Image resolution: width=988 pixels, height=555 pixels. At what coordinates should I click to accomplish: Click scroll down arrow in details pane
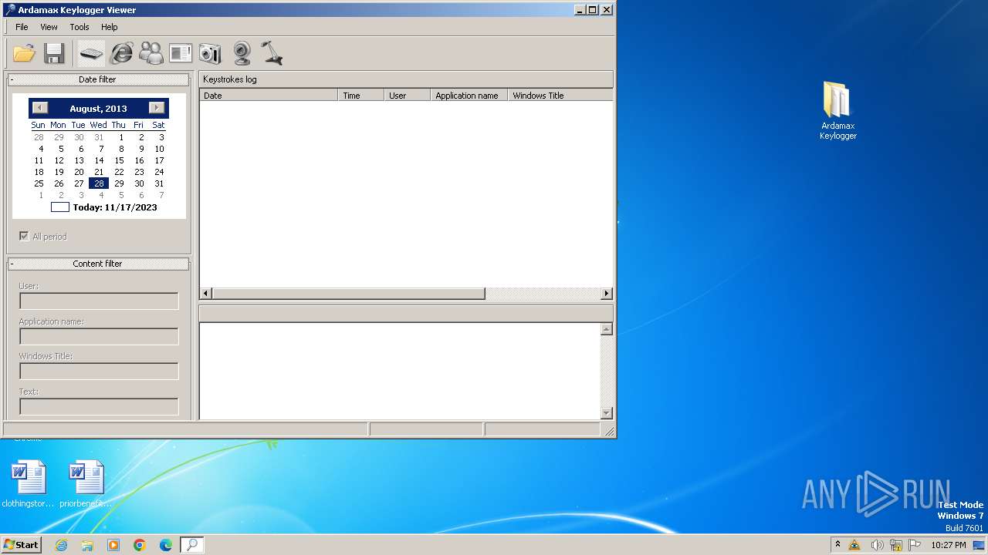click(607, 413)
